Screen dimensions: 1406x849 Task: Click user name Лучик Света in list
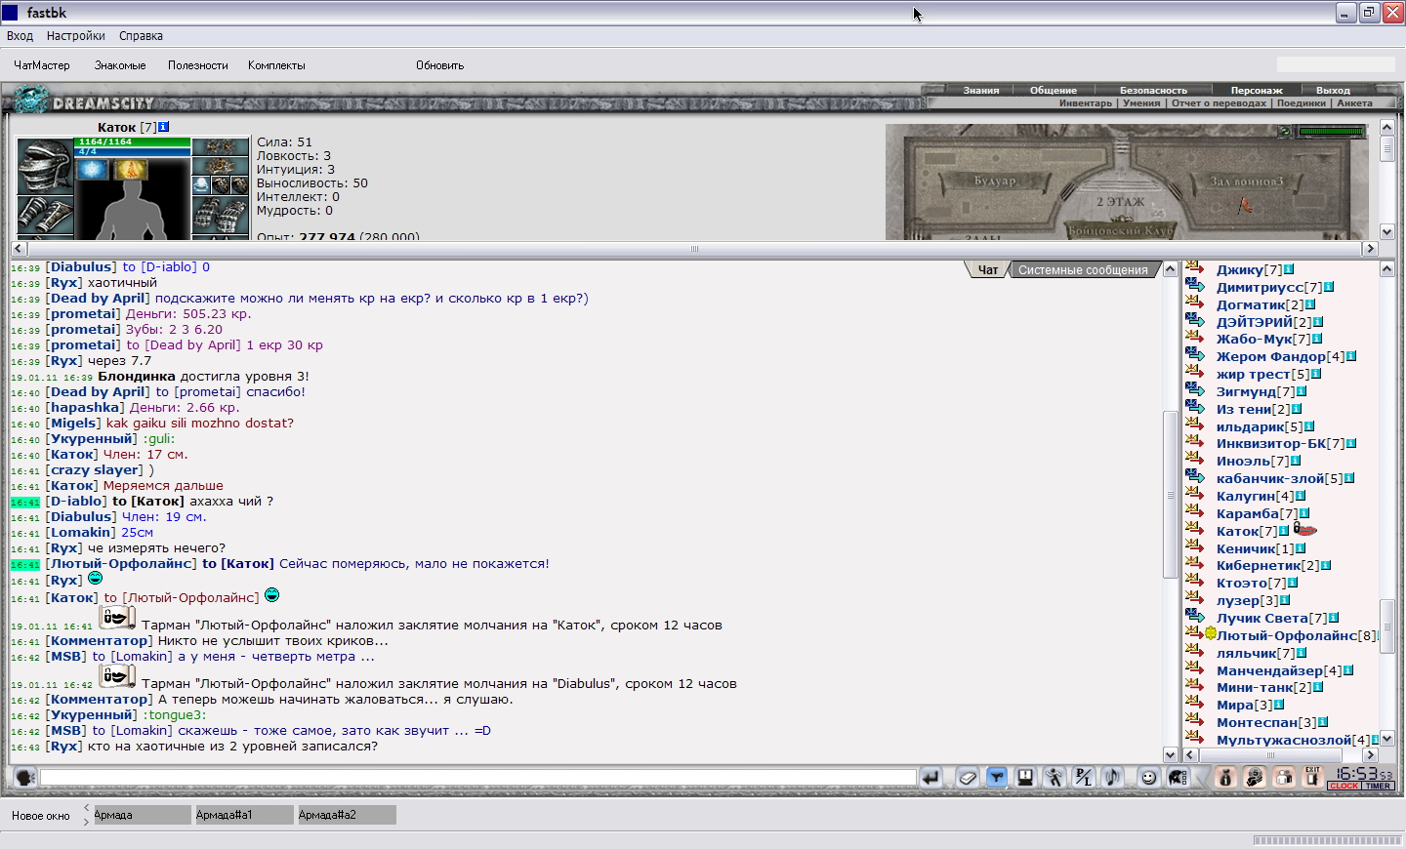[x=1262, y=618]
